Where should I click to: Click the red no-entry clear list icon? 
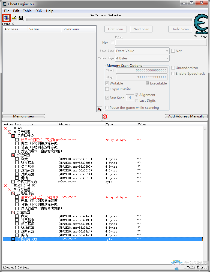click(x=105, y=116)
